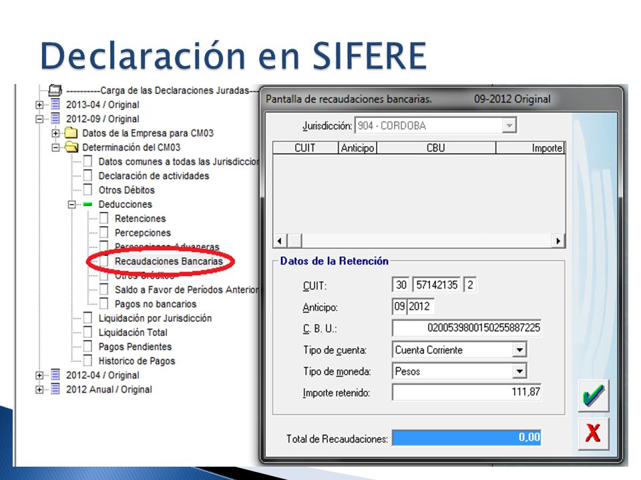Click the green Deducciones node icon

click(x=87, y=204)
